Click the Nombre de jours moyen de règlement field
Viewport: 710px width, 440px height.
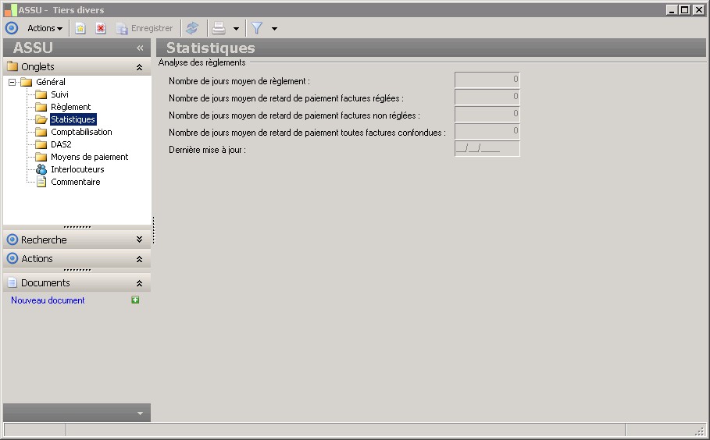pyautogui.click(x=487, y=80)
